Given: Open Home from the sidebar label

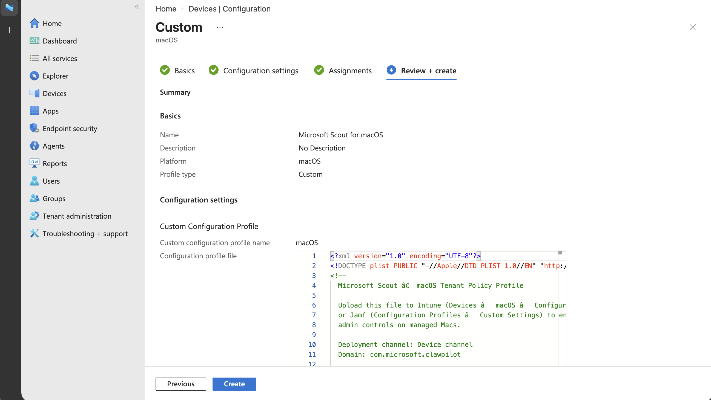Looking at the screenshot, I should 52,24.
